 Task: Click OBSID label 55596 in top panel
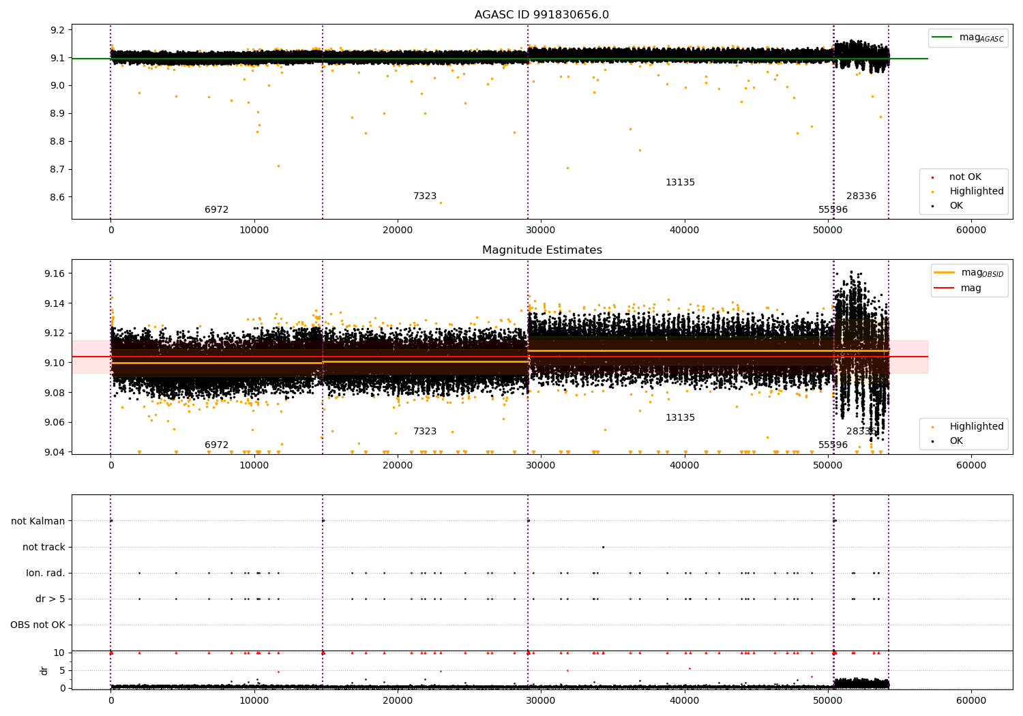833,210
